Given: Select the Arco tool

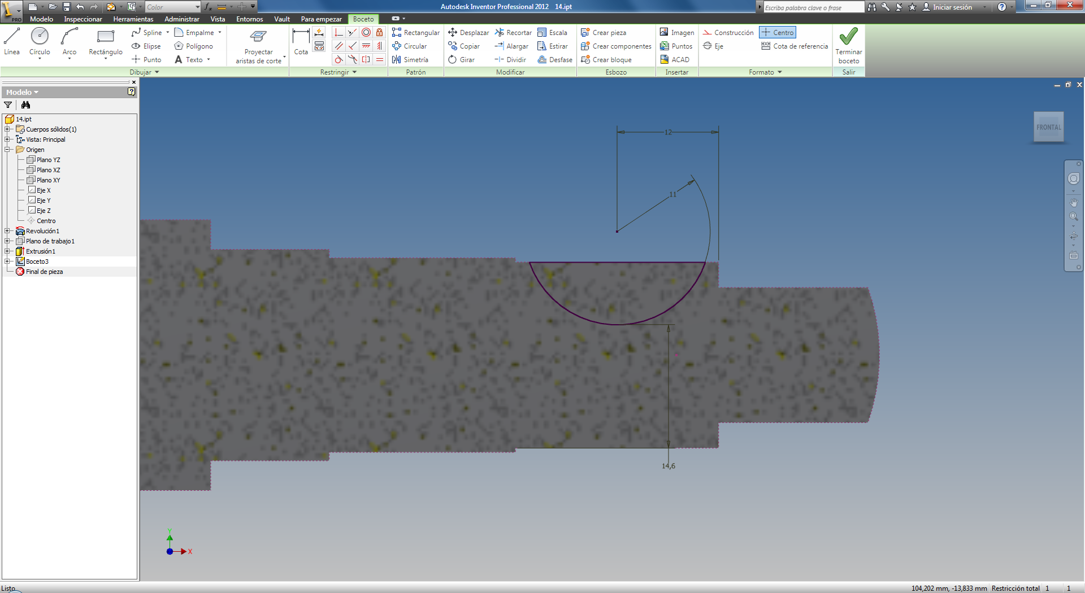Looking at the screenshot, I should (x=70, y=42).
